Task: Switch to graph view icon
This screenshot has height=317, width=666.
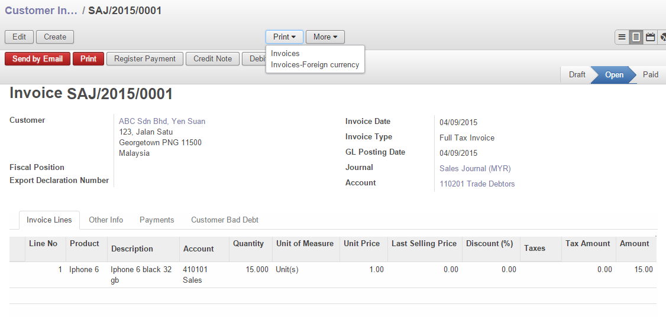Action: tap(662, 37)
